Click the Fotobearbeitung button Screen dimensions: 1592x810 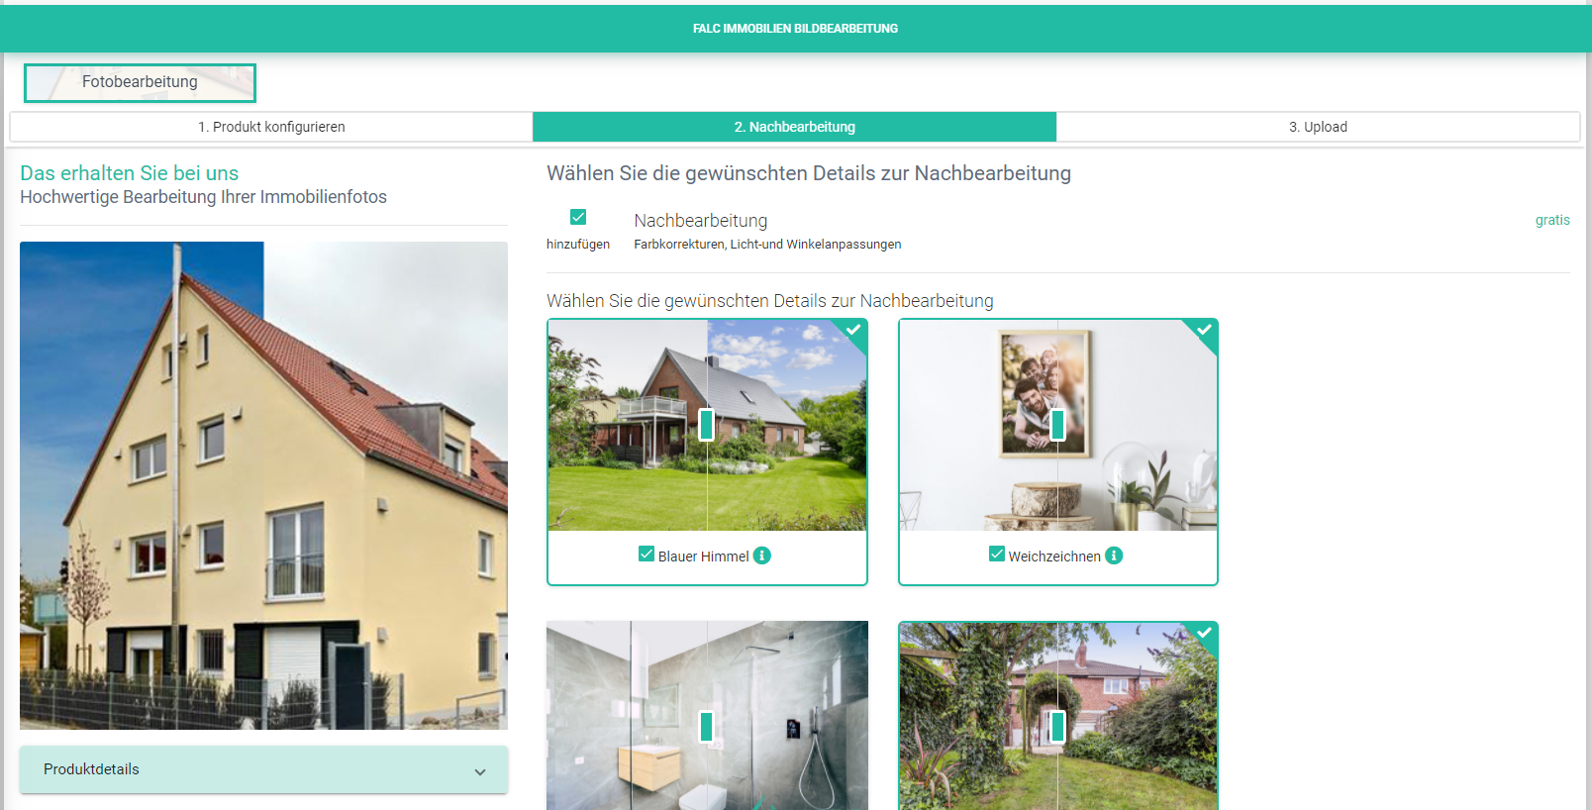[x=140, y=83]
